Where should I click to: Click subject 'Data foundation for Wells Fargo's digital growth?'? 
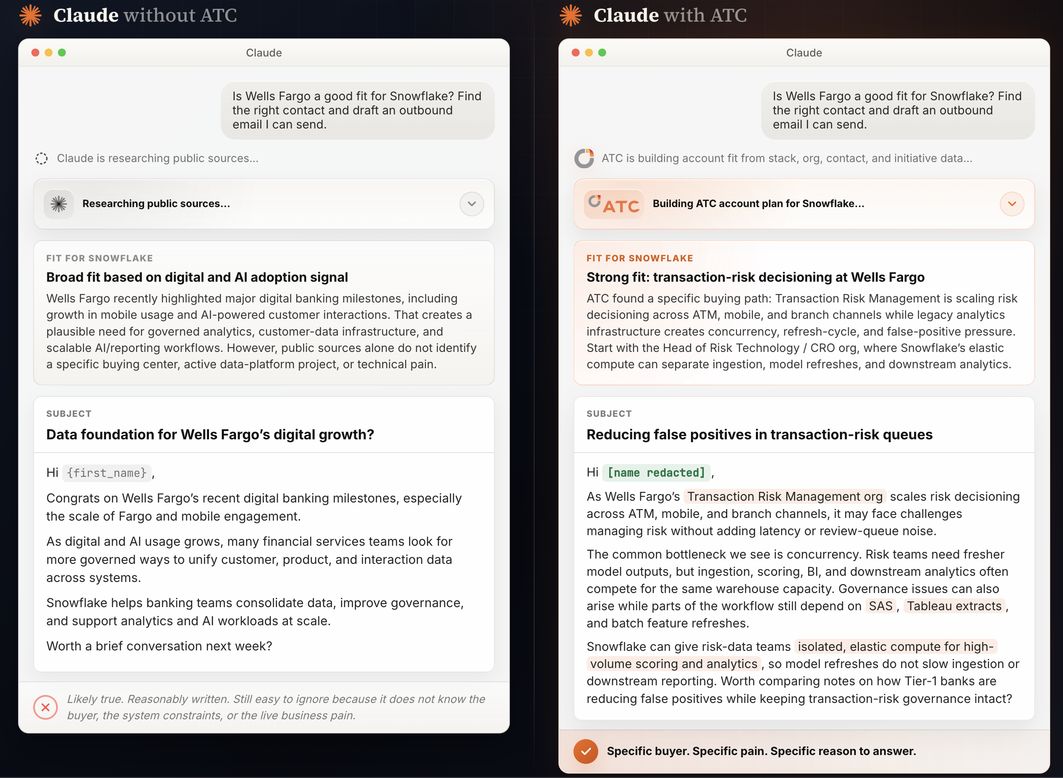point(210,434)
